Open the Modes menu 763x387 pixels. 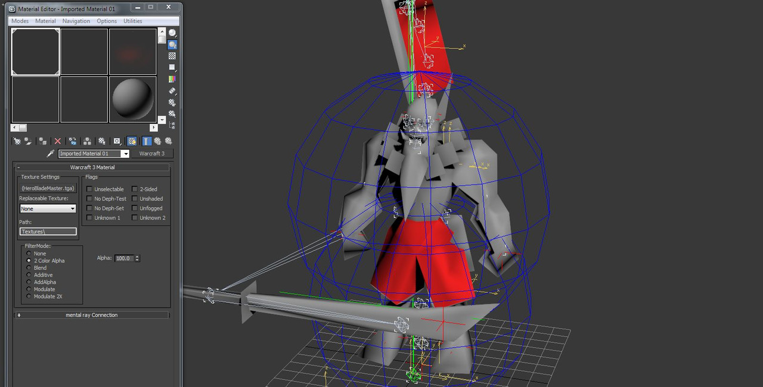tap(20, 21)
